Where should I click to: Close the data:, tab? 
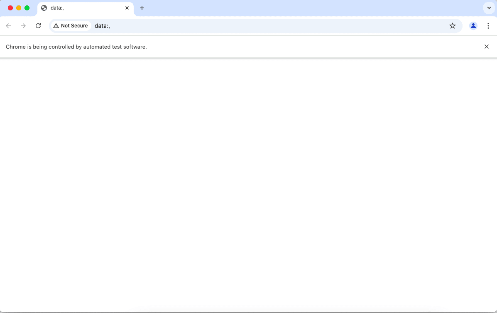[127, 7]
